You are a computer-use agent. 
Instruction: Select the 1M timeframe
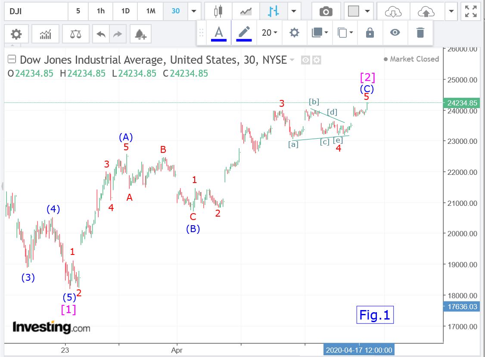click(151, 12)
